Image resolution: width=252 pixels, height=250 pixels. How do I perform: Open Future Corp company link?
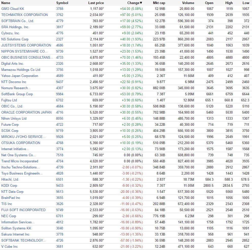click(x=10, y=125)
